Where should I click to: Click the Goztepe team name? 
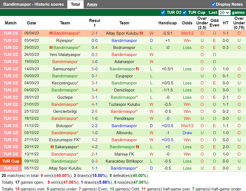65,97
